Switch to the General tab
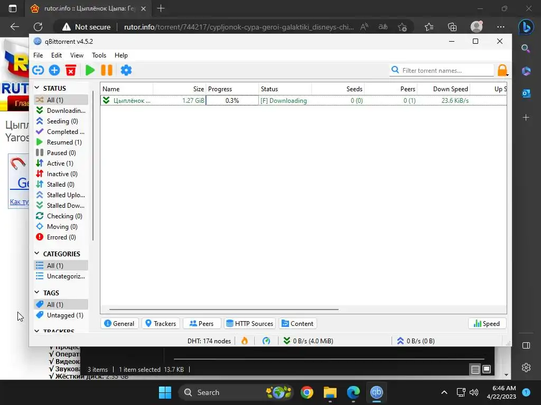Image resolution: width=541 pixels, height=405 pixels. coord(119,323)
